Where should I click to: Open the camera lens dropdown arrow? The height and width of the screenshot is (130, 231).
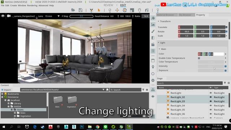[58, 16]
